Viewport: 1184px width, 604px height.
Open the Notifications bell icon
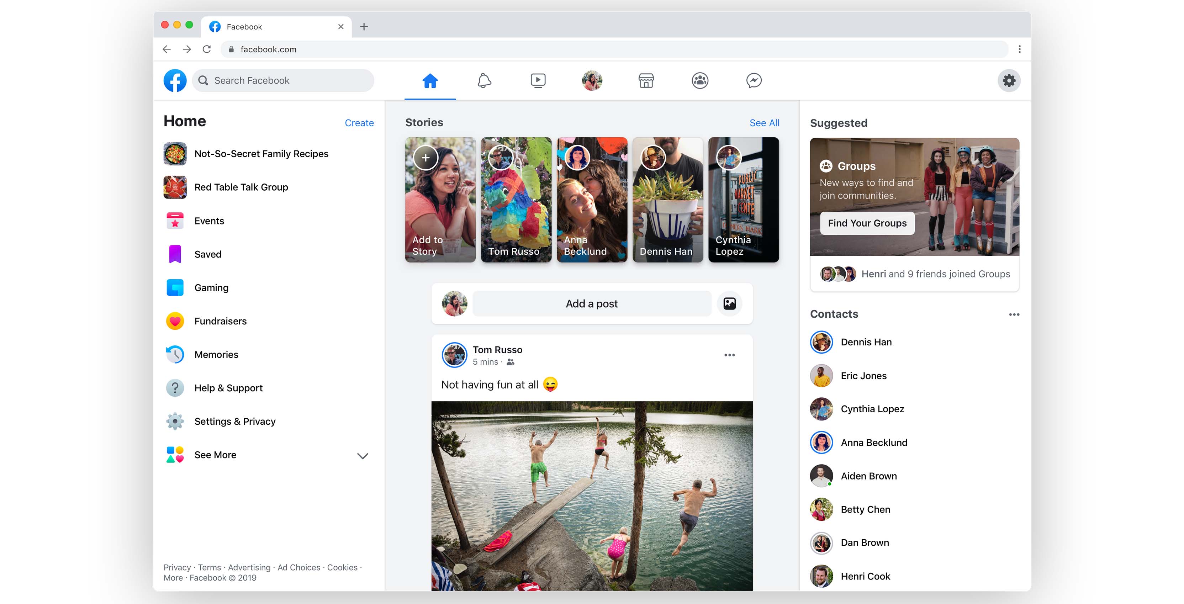coord(484,81)
